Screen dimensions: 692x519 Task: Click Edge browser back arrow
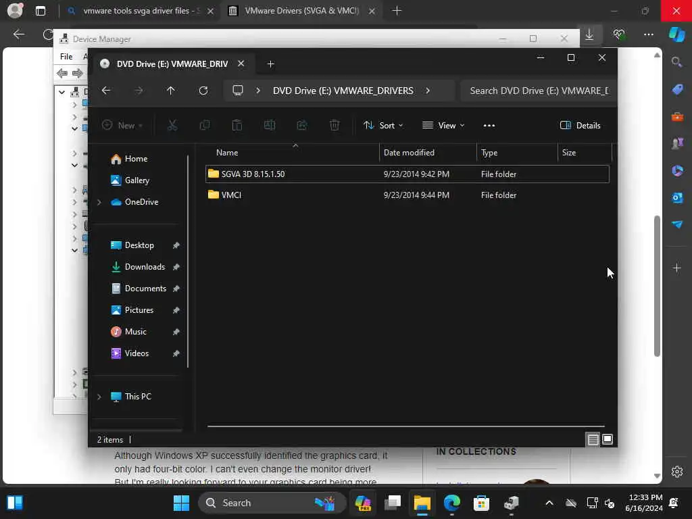18,34
